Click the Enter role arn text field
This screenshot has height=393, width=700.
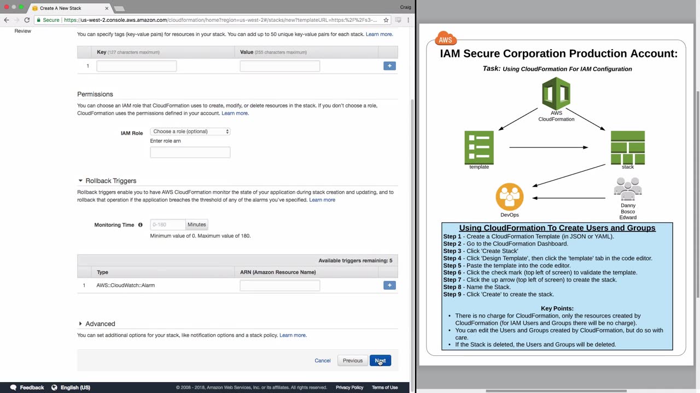coord(190,152)
